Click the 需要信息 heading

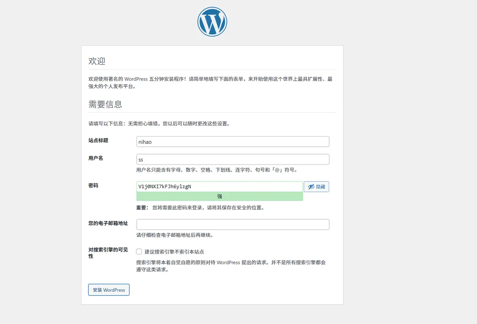(105, 104)
